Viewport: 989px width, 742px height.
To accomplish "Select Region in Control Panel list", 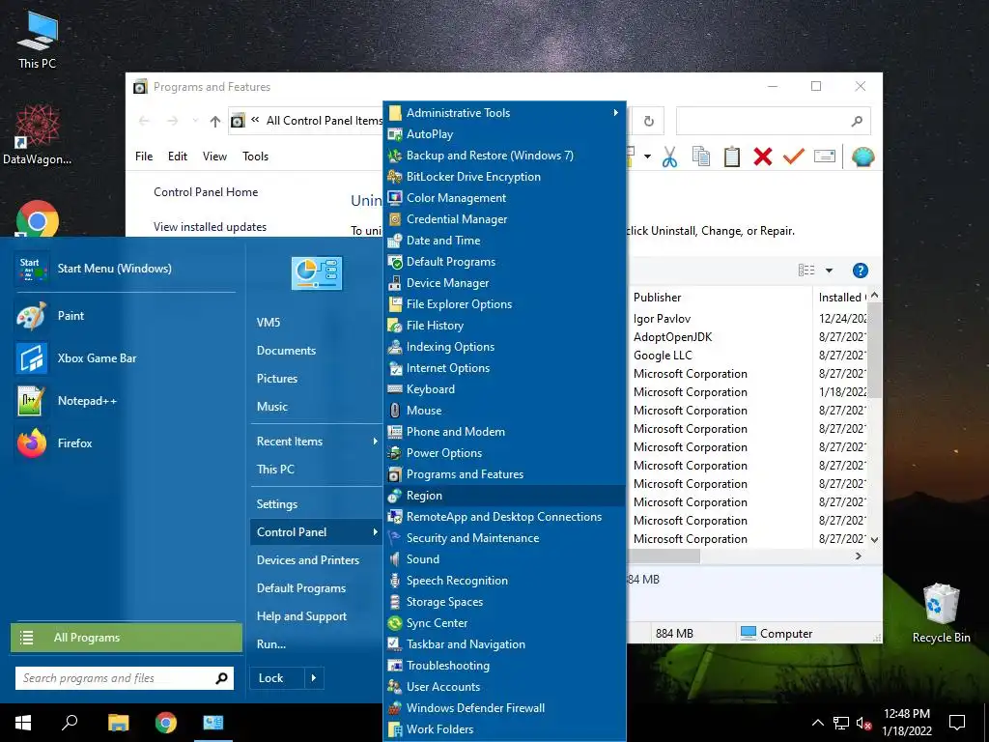I will point(504,496).
